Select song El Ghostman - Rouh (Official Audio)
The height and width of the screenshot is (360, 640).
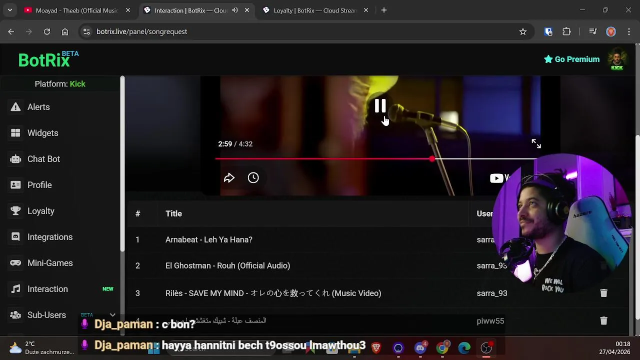pos(227,265)
